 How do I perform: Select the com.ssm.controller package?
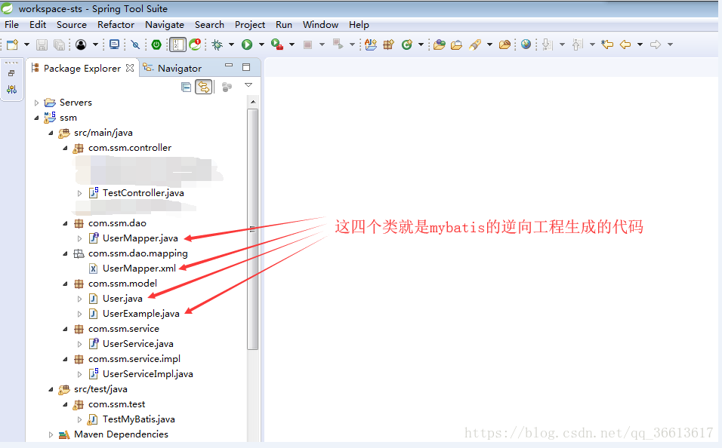coord(129,148)
